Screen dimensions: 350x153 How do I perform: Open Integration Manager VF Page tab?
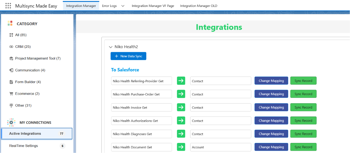click(x=153, y=6)
